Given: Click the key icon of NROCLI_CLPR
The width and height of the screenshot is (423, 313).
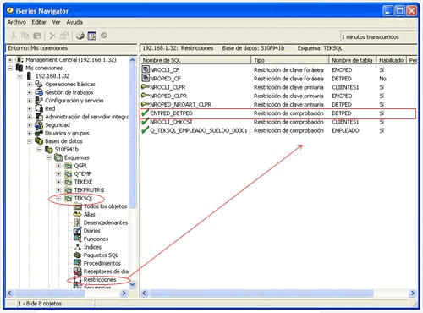Looking at the screenshot, I should click(x=146, y=87).
